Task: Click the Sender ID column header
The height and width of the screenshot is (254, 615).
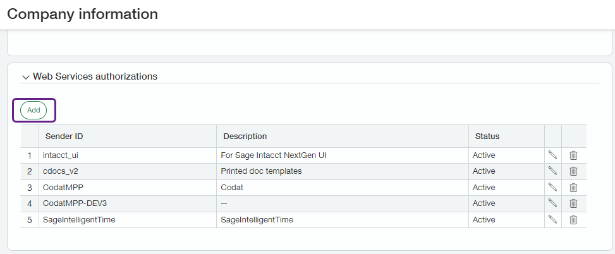Action: coord(64,136)
